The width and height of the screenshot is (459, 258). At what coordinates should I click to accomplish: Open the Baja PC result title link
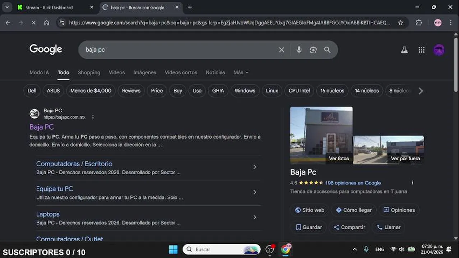coord(42,127)
